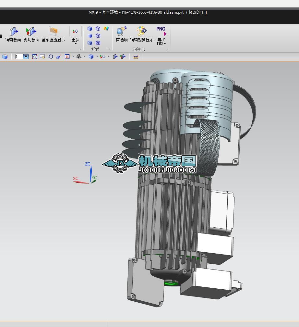The width and height of the screenshot is (299, 327).
Task: Click the Style (样式) group label
Action: coord(95,49)
